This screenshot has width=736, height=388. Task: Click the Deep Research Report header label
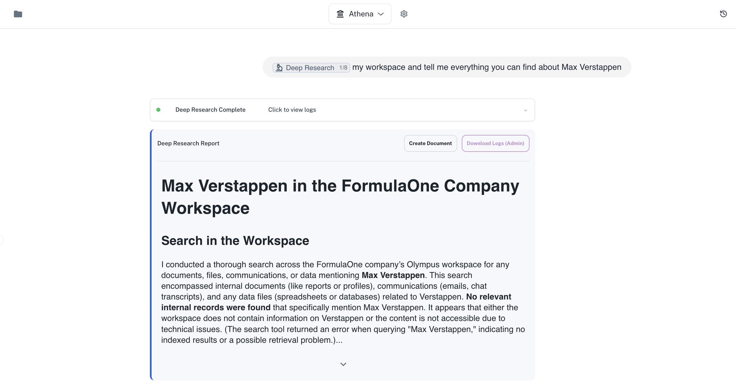click(188, 143)
